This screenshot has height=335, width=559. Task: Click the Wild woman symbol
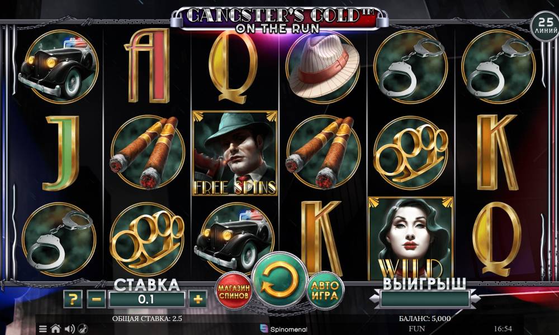[410, 238]
